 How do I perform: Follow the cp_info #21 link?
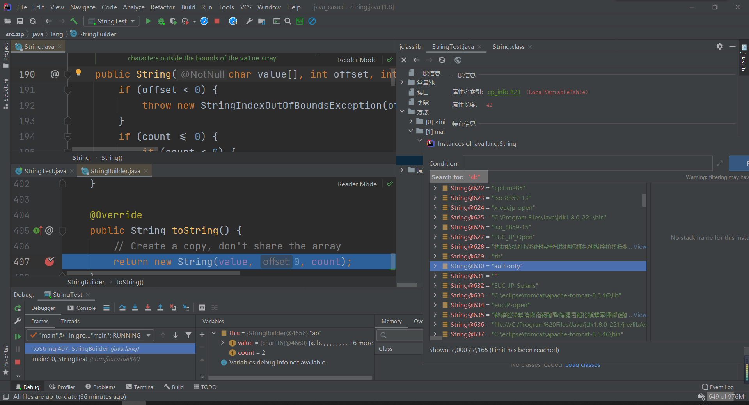pos(504,92)
